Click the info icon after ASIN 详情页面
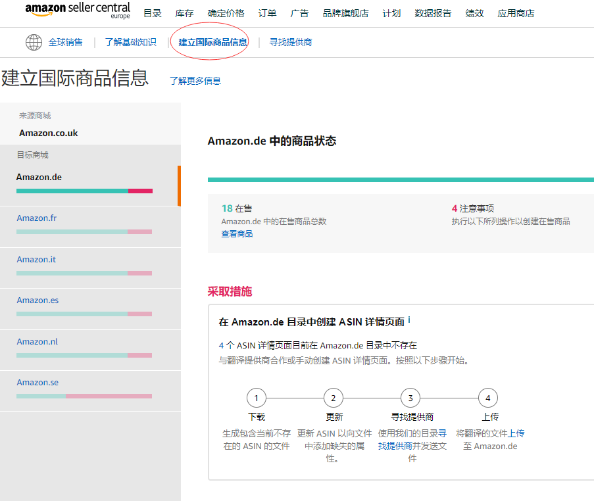Screen dimensions: 594x501 [x=409, y=320]
